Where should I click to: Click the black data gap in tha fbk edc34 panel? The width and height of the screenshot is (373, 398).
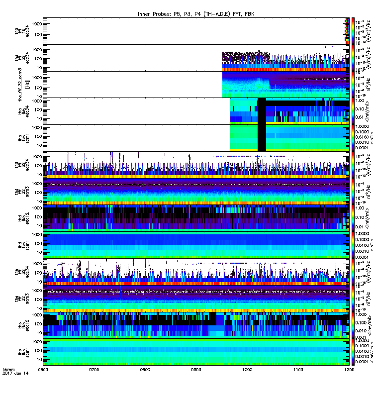[262, 111]
